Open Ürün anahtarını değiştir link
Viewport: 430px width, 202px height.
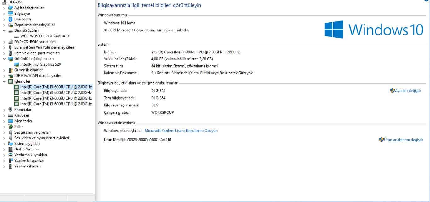point(404,140)
